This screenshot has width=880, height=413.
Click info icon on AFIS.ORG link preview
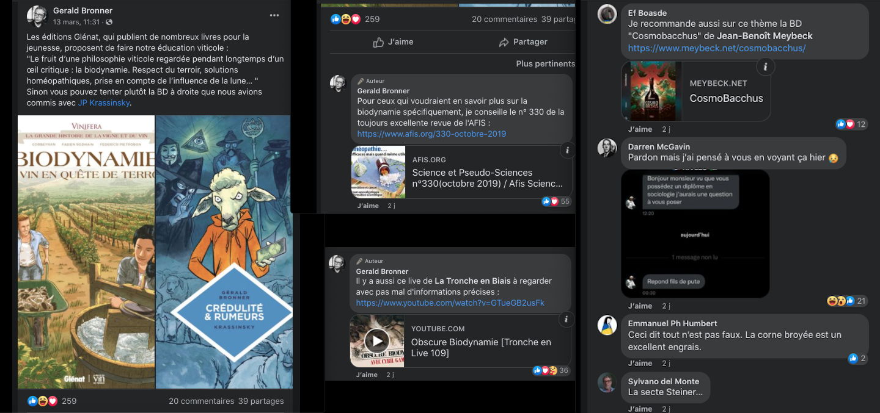pos(566,150)
